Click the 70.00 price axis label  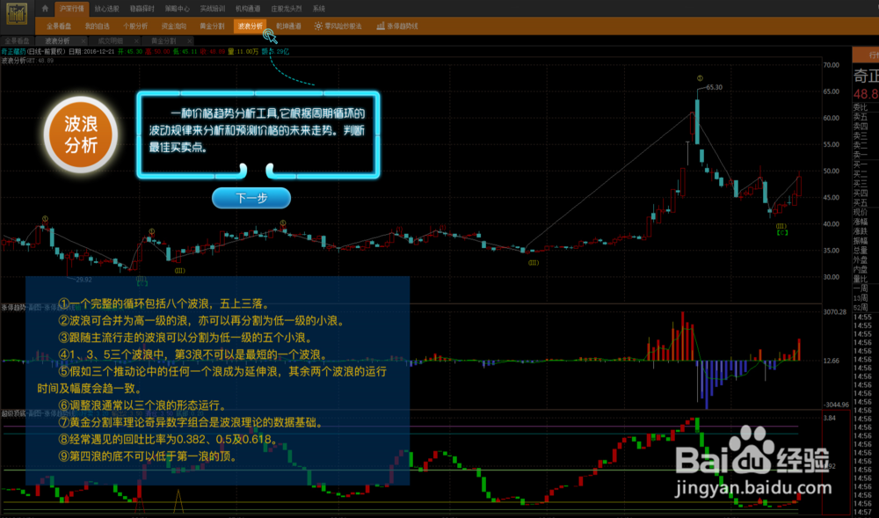pos(832,65)
